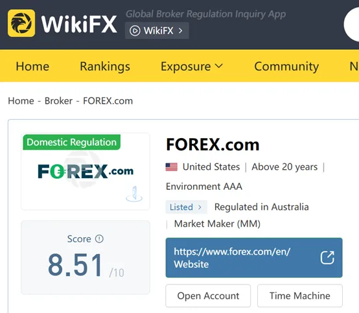This screenshot has width=359, height=313.
Task: Click the Home breadcrumb link
Action: click(21, 101)
